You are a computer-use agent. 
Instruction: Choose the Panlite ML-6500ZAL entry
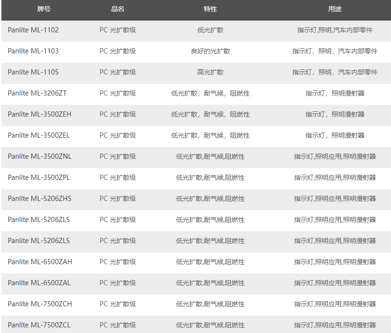[x=39, y=283]
